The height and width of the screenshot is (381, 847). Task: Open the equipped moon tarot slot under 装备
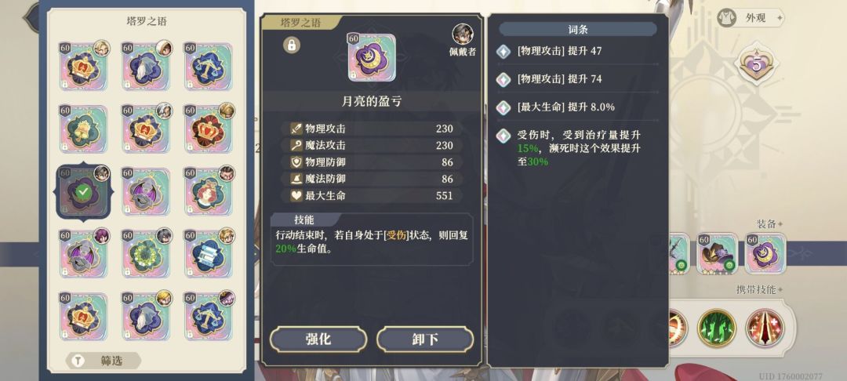tap(765, 253)
